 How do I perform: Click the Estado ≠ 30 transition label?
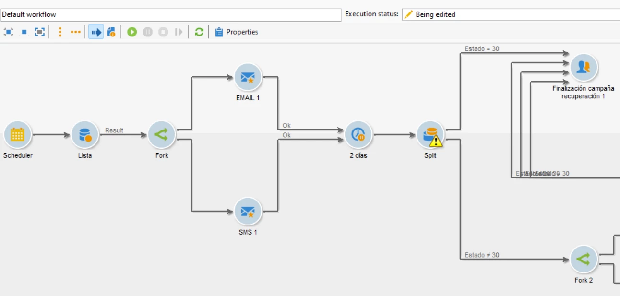point(482,255)
